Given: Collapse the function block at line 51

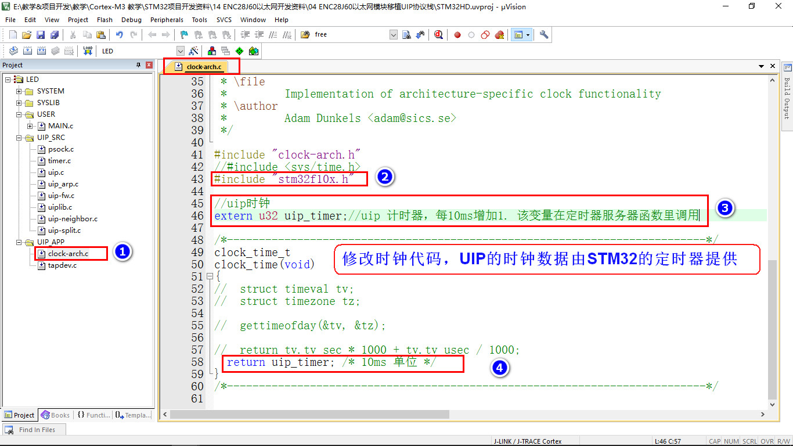Looking at the screenshot, I should click(209, 277).
